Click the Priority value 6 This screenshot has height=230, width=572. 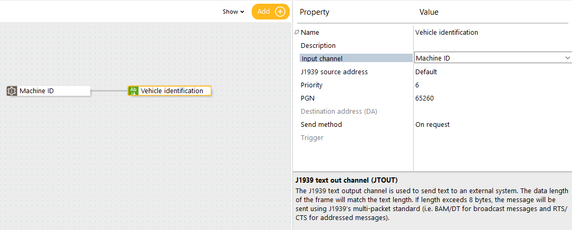tap(417, 85)
